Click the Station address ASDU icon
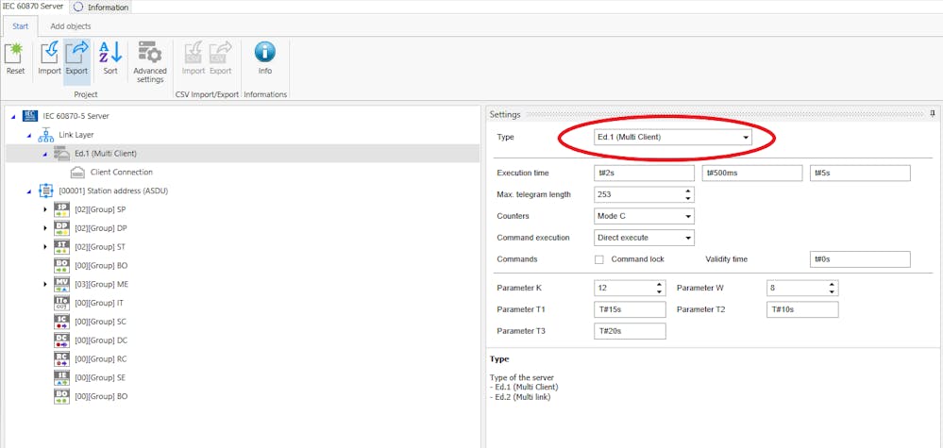The width and height of the screenshot is (943, 448). (x=45, y=191)
